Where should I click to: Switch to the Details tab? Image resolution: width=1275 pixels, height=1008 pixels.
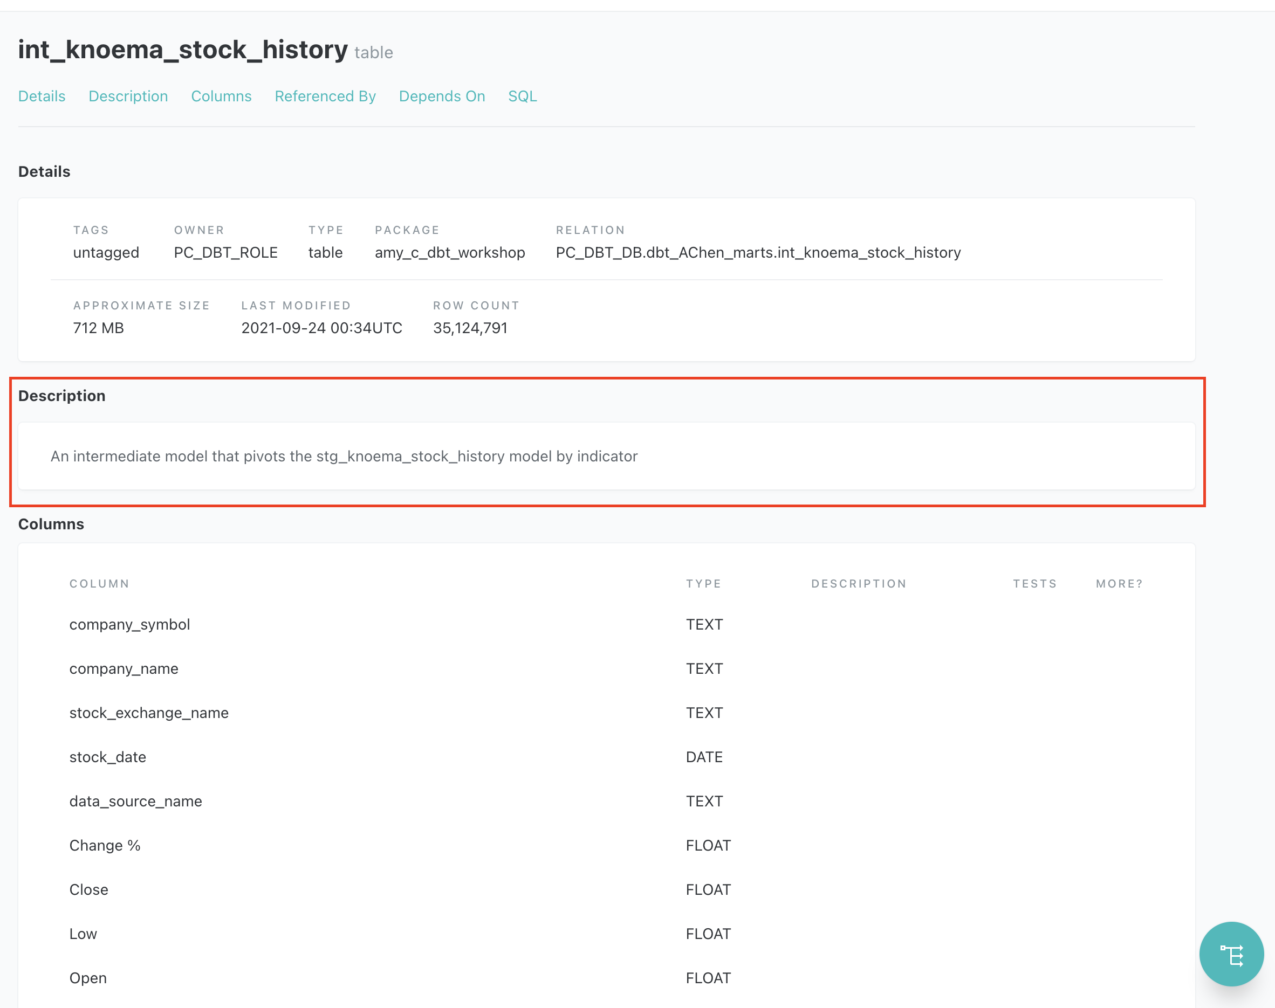tap(42, 96)
